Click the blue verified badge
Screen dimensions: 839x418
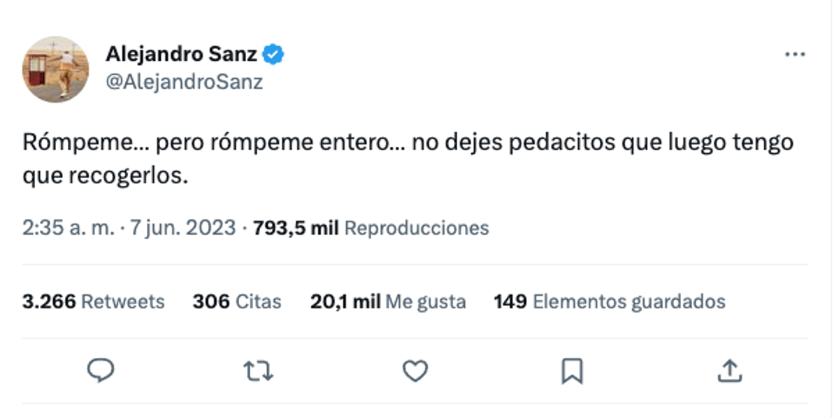tap(273, 55)
